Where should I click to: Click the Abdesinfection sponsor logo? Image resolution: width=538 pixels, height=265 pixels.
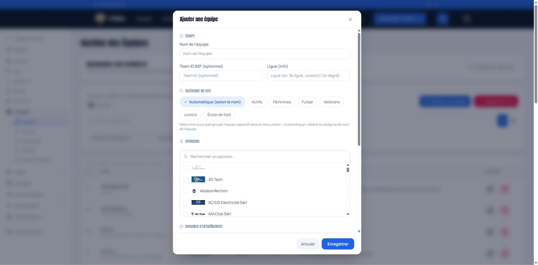pyautogui.click(x=194, y=191)
